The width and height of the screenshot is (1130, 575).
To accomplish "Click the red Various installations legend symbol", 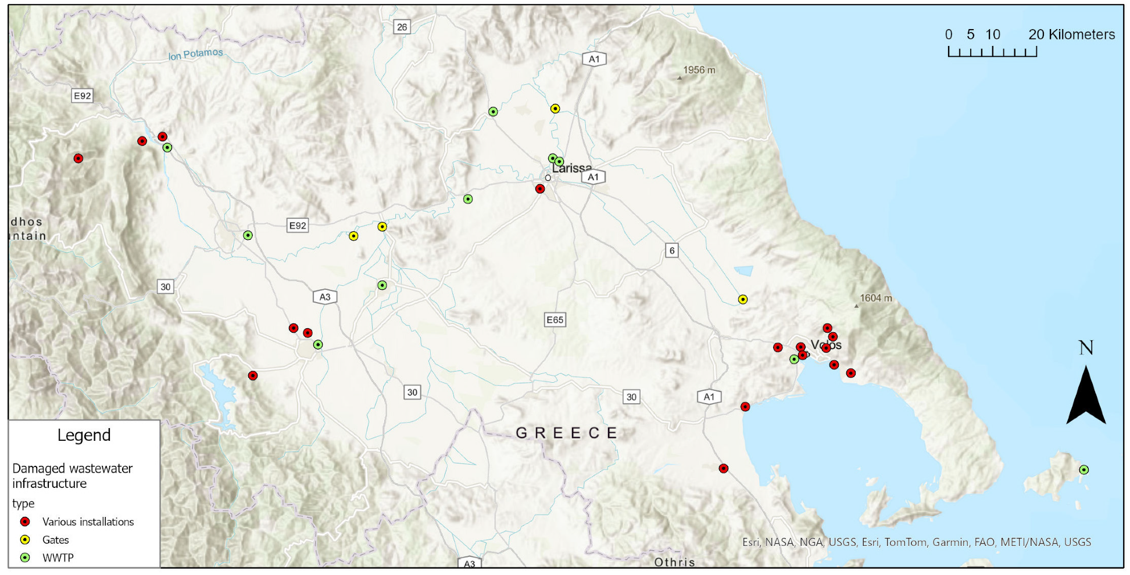I will (25, 522).
